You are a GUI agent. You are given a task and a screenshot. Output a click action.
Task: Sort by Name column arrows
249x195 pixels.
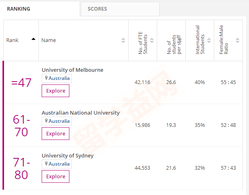(x=123, y=40)
